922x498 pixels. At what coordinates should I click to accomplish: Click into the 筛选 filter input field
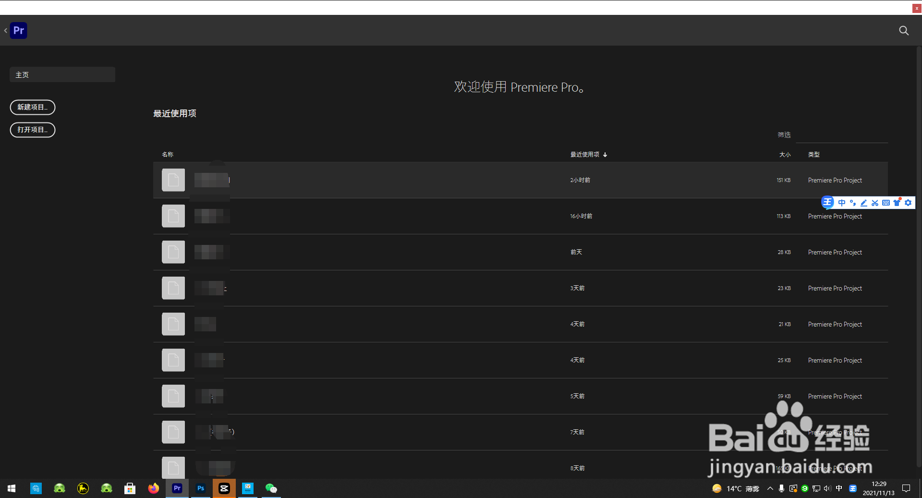(842, 135)
